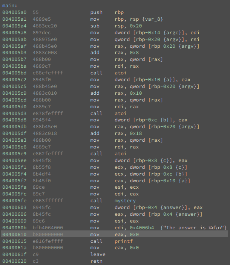This screenshot has width=230, height=265.
Task: Click address 0040061a
Action: point(14,248)
